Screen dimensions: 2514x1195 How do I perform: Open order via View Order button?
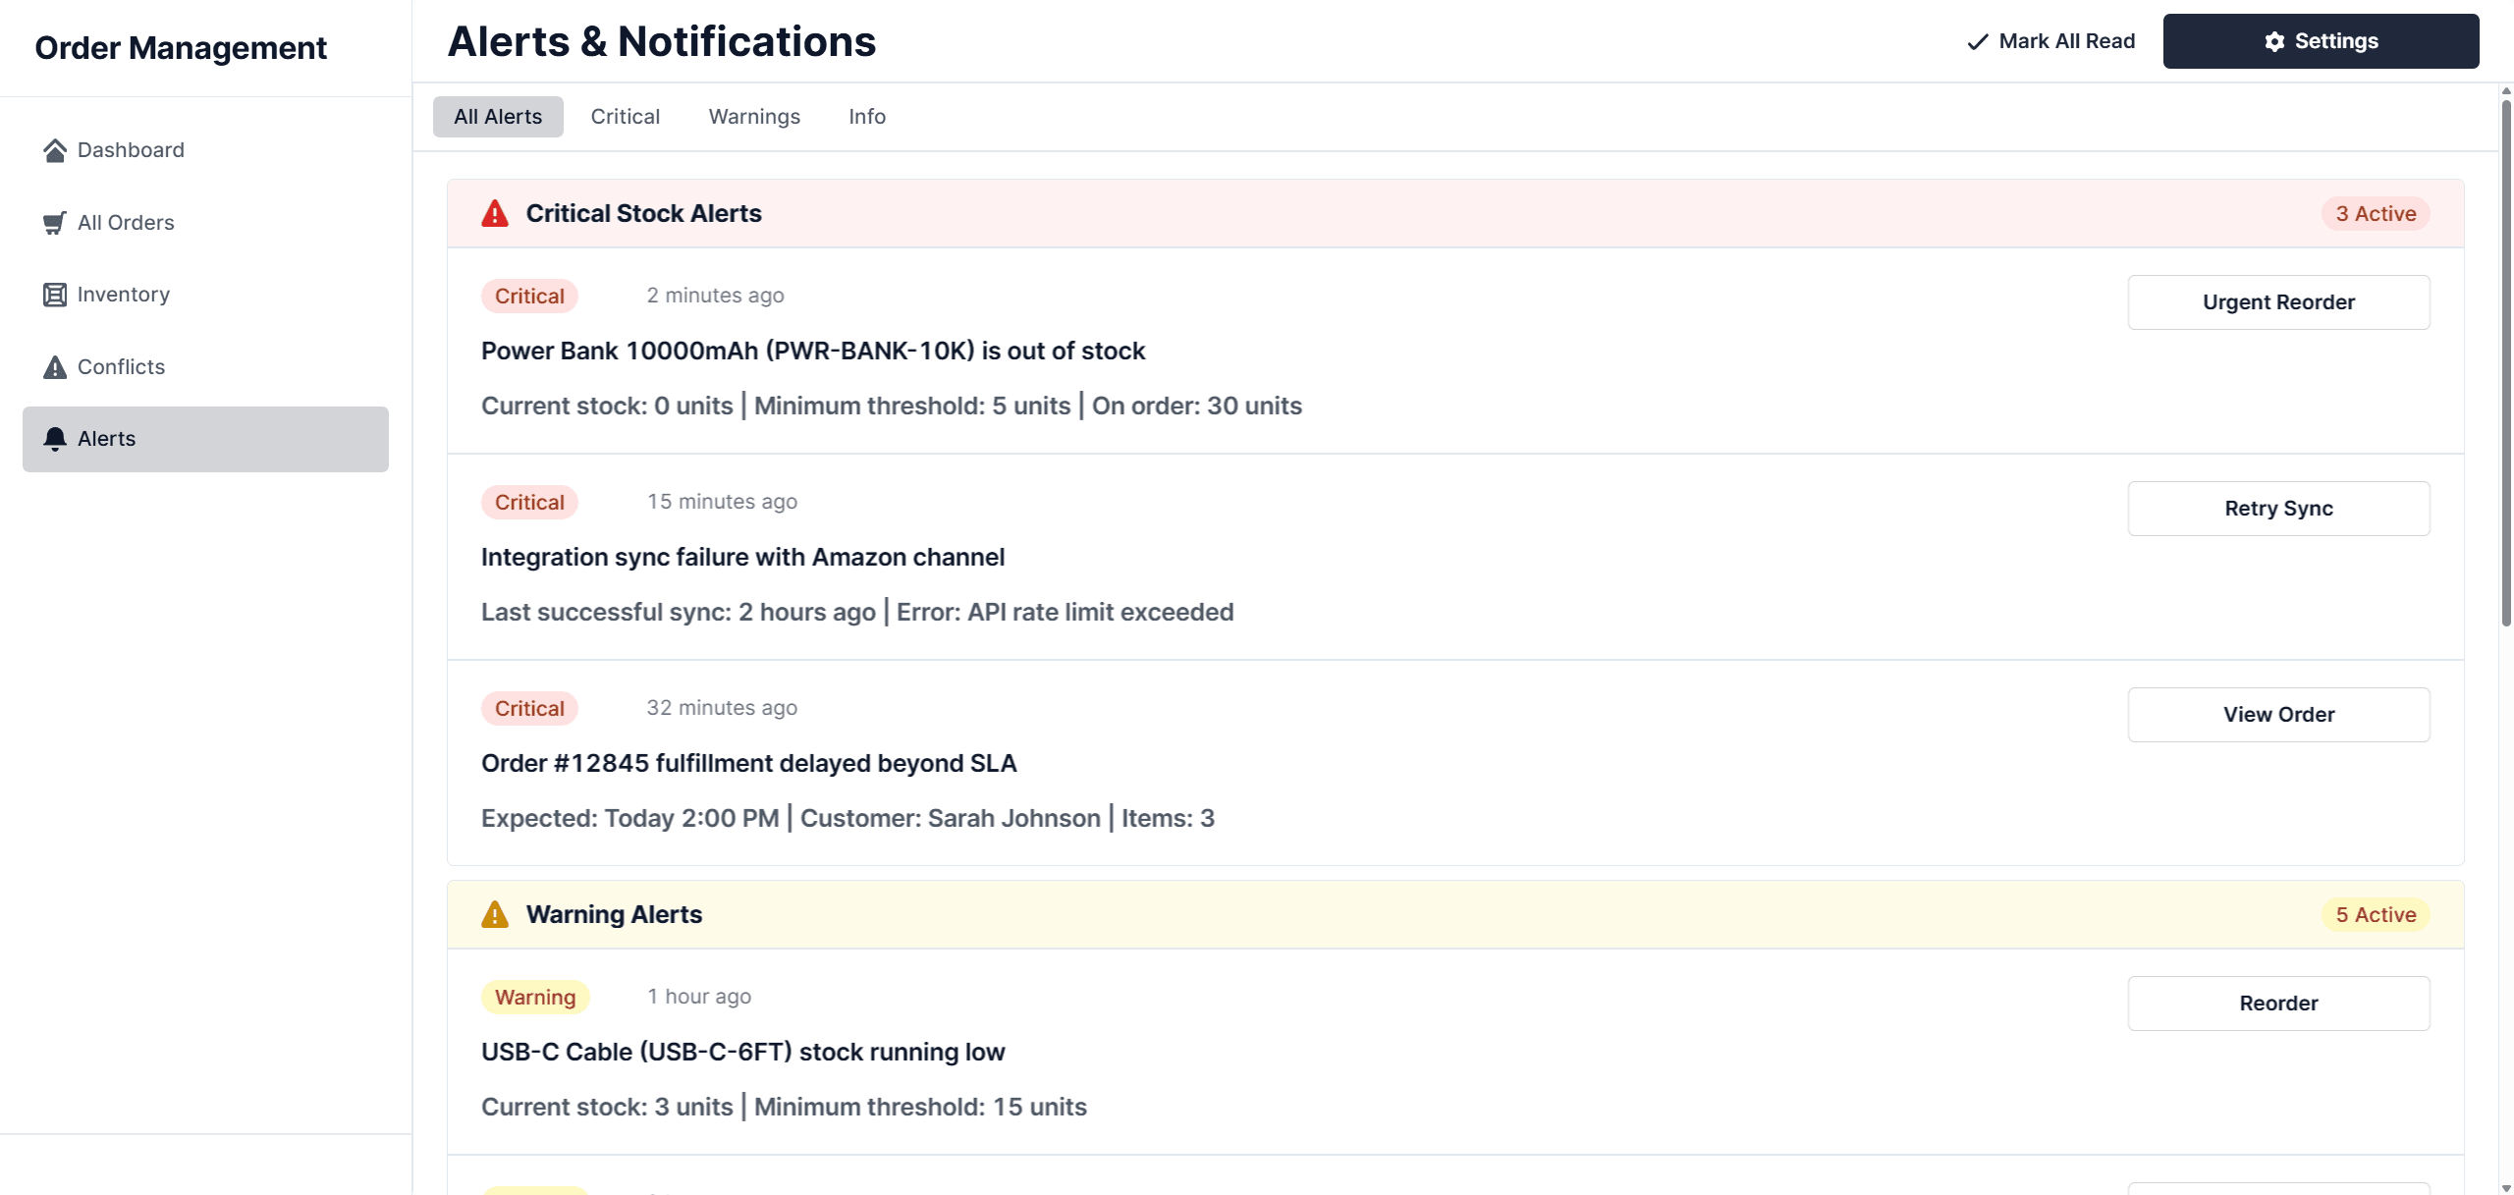(2278, 715)
